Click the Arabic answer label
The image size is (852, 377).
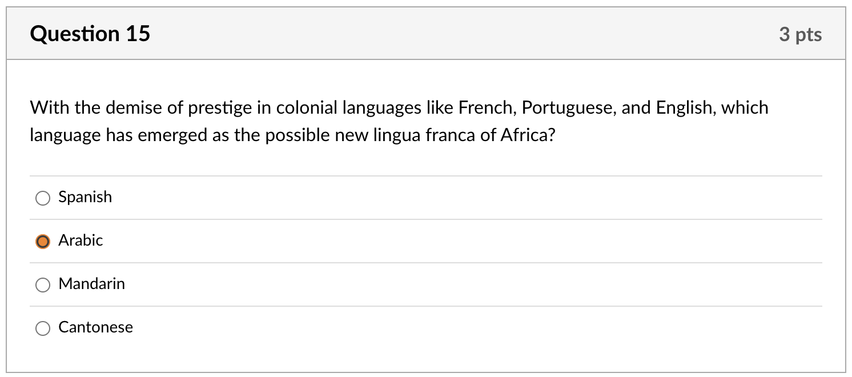click(x=80, y=240)
